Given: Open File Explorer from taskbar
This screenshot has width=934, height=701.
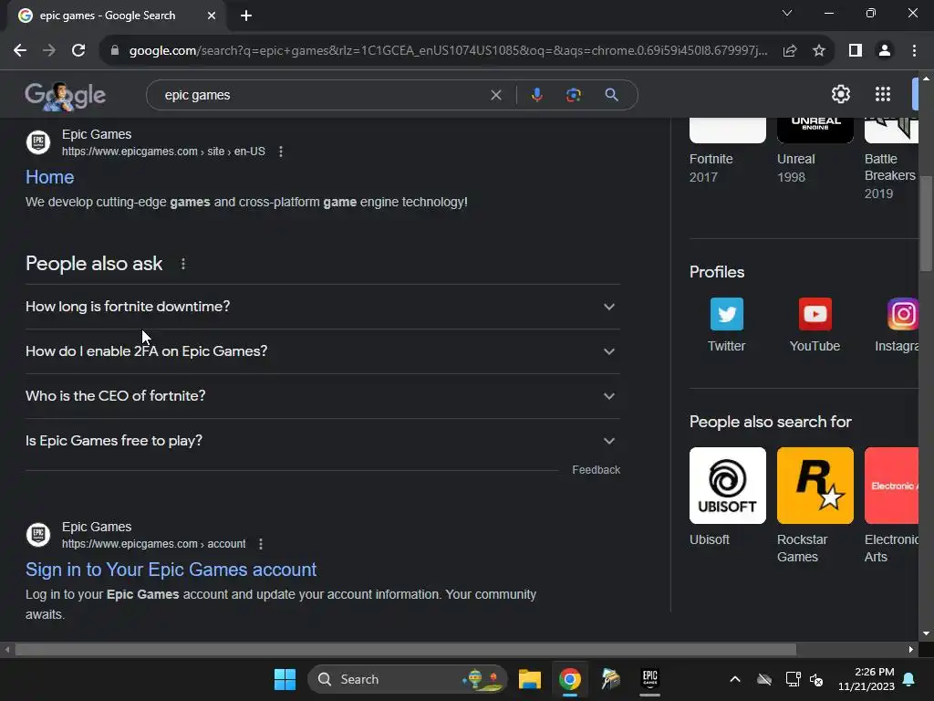Looking at the screenshot, I should point(530,679).
